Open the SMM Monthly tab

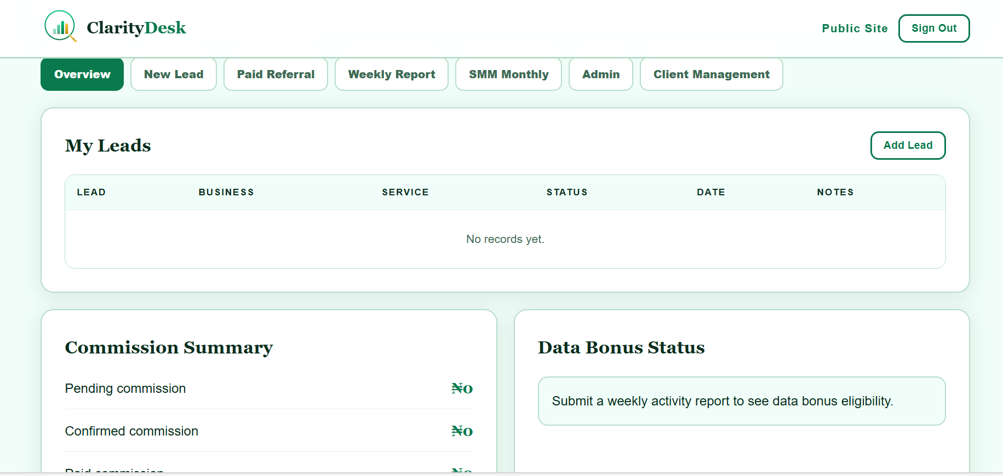[x=508, y=74]
